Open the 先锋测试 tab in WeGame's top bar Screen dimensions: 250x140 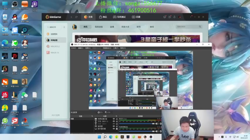pyautogui.click(x=119, y=17)
